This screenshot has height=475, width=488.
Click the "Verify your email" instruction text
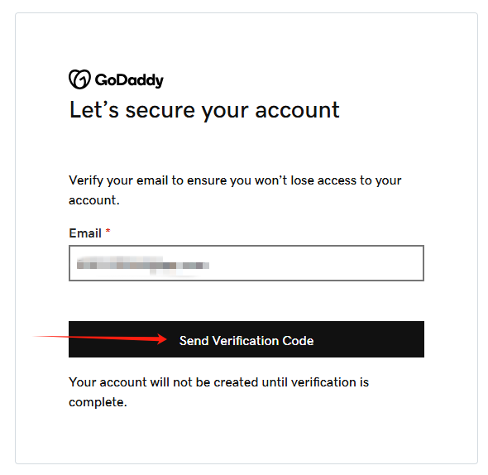click(235, 190)
